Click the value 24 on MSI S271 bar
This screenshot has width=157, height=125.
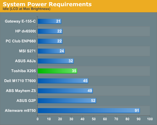[62, 51]
